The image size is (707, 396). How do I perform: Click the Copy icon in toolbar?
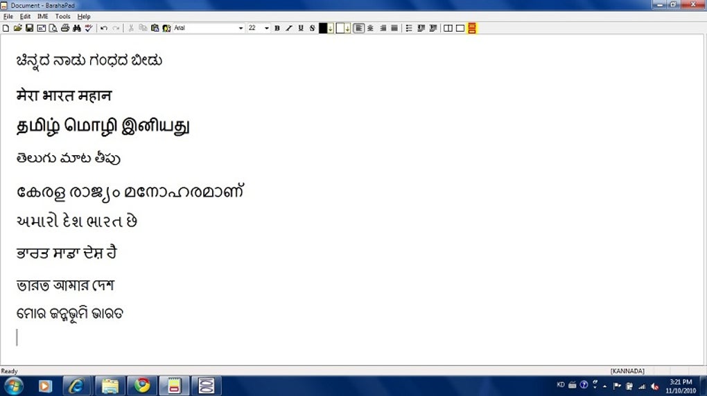143,28
